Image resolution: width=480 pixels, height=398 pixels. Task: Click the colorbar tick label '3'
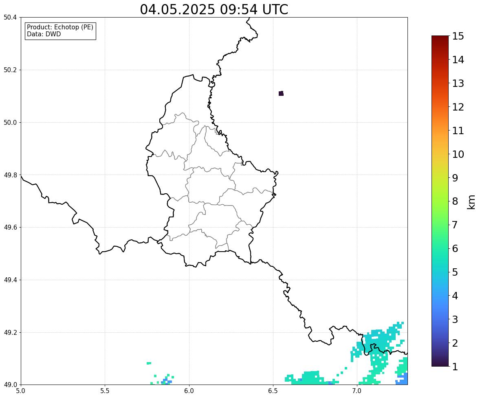point(455,319)
